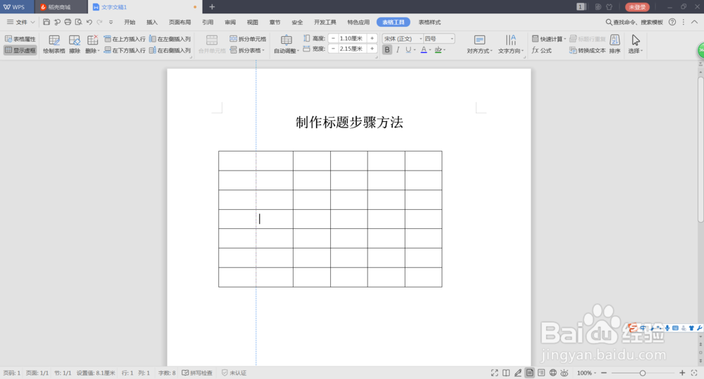Viewport: 704px width, 379px height.
Task: Open the 文件 menu
Action: point(20,22)
